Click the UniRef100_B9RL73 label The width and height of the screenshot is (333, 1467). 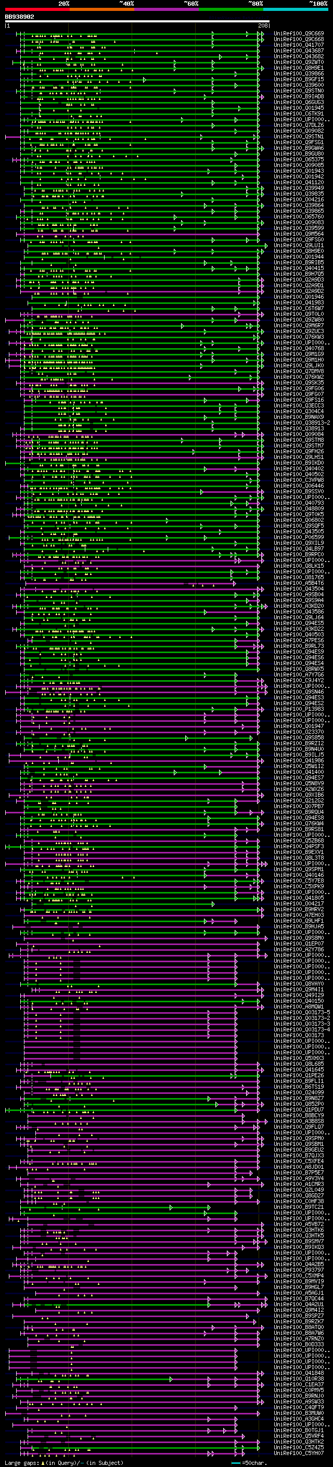pos(299,646)
